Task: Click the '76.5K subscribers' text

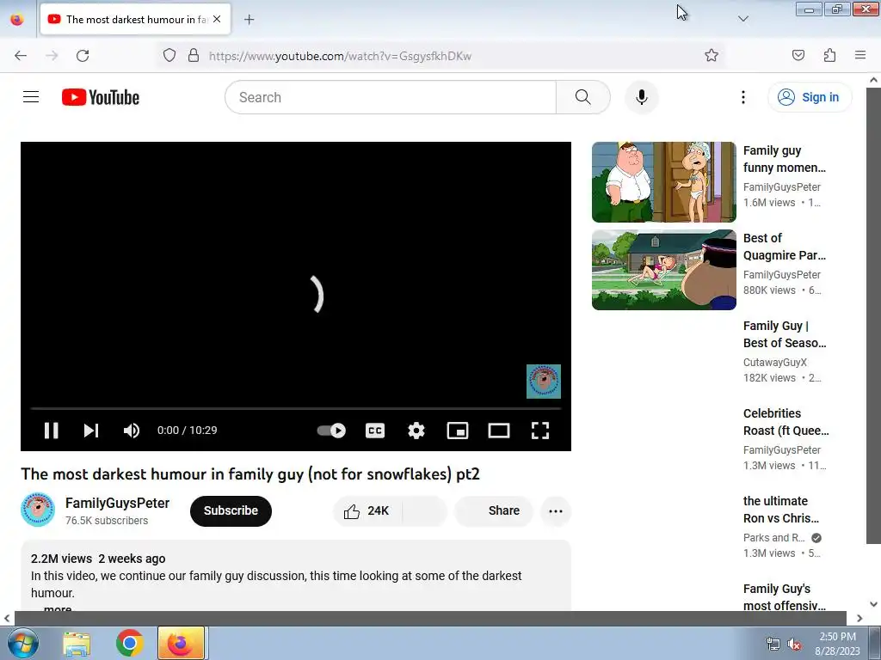Action: (107, 520)
